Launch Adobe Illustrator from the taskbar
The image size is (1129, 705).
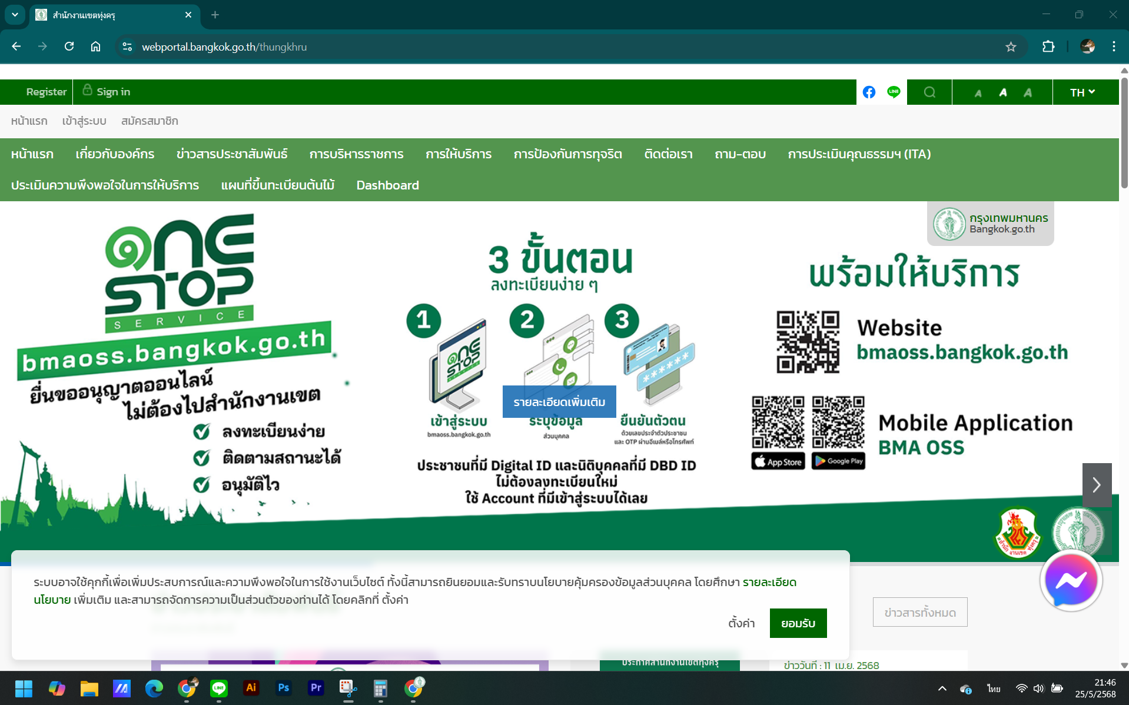tap(251, 688)
